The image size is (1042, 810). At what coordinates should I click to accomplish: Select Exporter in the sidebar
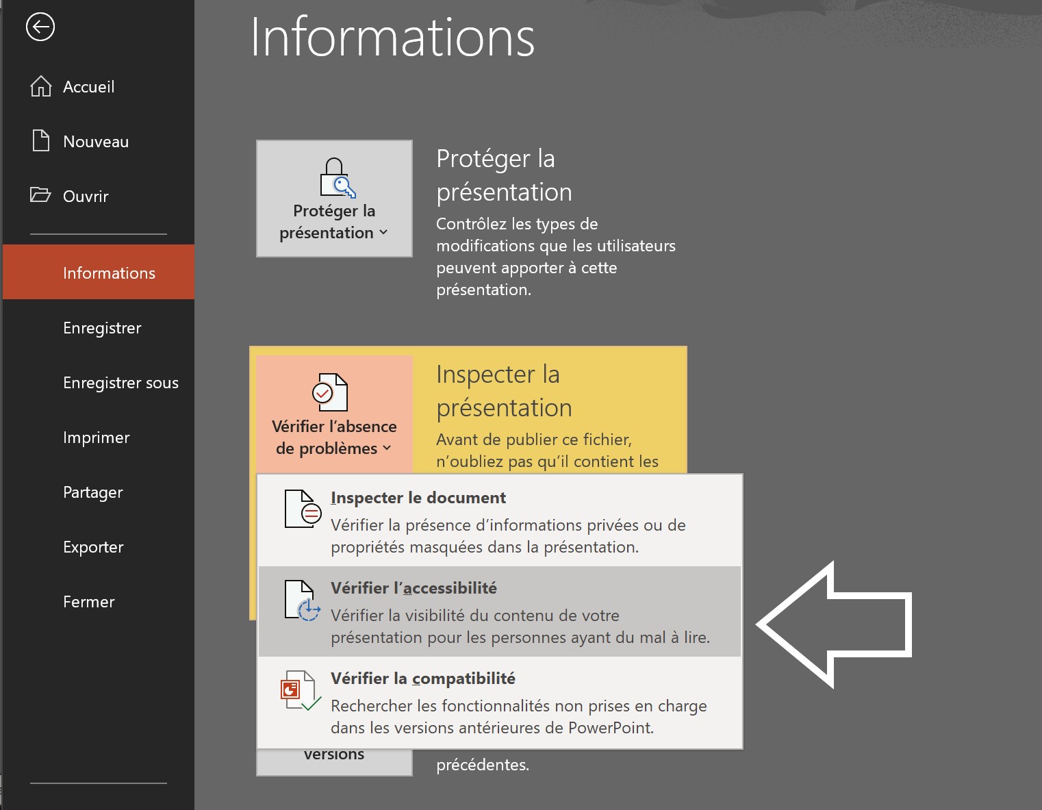tap(93, 547)
